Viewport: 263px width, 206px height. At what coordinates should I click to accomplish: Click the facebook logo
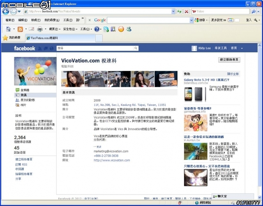pos(25,49)
